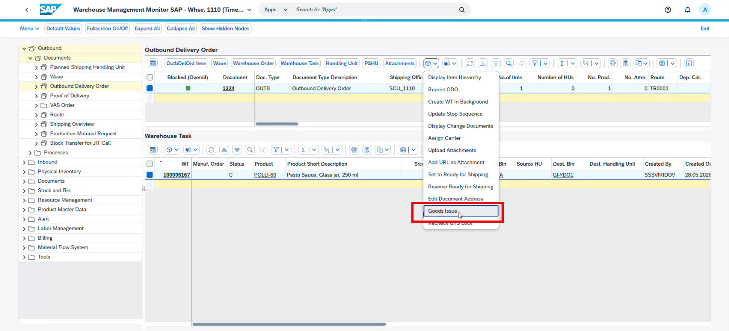Image resolution: width=729 pixels, height=331 pixels.
Task: Open title dropdown next to Warehouse Management Monitor
Action: 249,10
